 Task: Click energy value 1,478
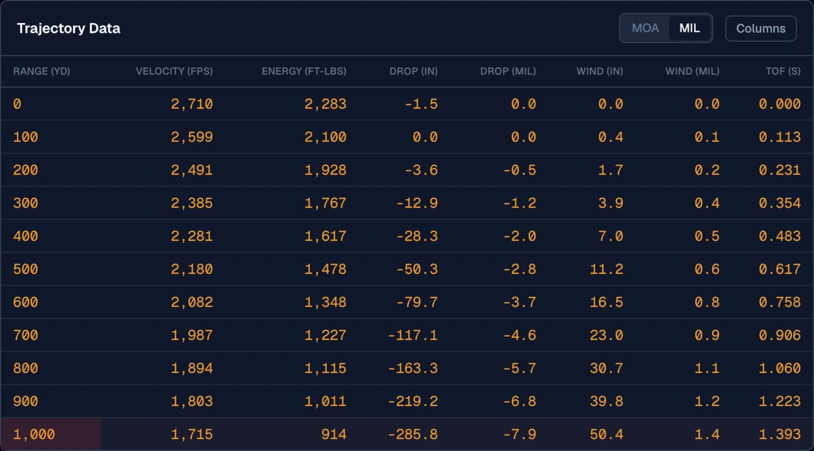point(325,269)
